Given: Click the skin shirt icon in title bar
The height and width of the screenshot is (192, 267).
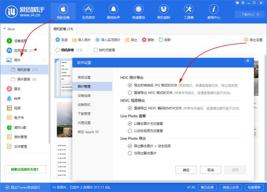Looking at the screenshot, I should [237, 3].
